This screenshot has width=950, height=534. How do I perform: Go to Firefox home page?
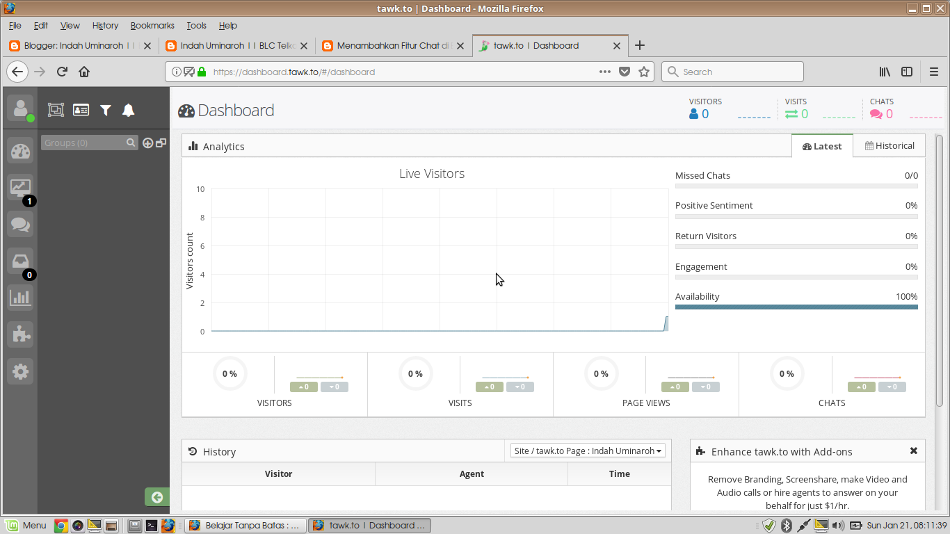click(84, 72)
